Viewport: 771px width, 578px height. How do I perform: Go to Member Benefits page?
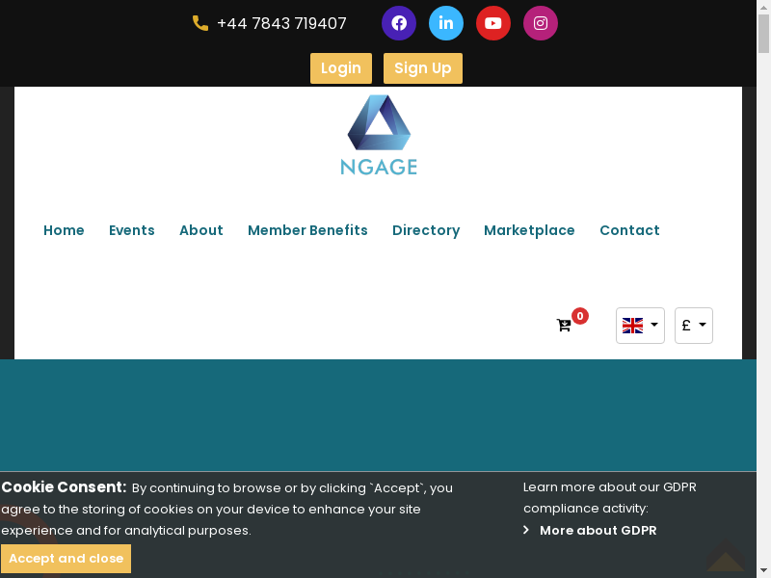pyautogui.click(x=307, y=230)
